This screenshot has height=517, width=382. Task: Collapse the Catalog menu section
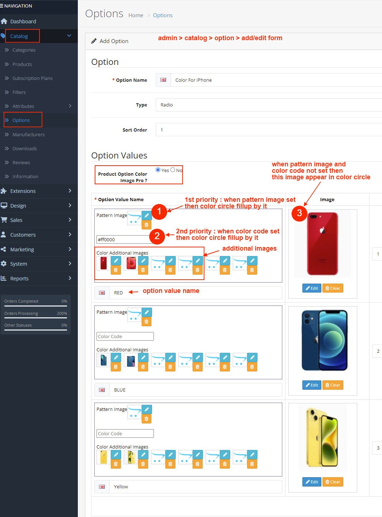[x=69, y=36]
